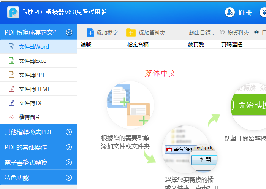Viewport: 266px width, 189px height.
Task: Select 文件轉Excel in the sidebar
Action: (x=38, y=60)
